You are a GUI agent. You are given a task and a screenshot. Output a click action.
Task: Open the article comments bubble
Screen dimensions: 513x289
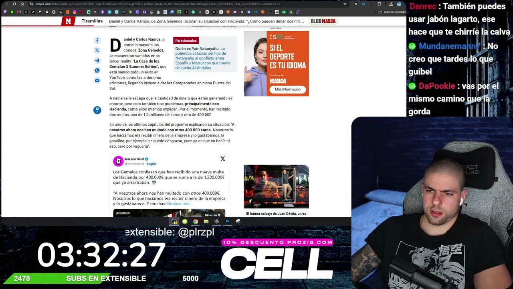[97, 110]
